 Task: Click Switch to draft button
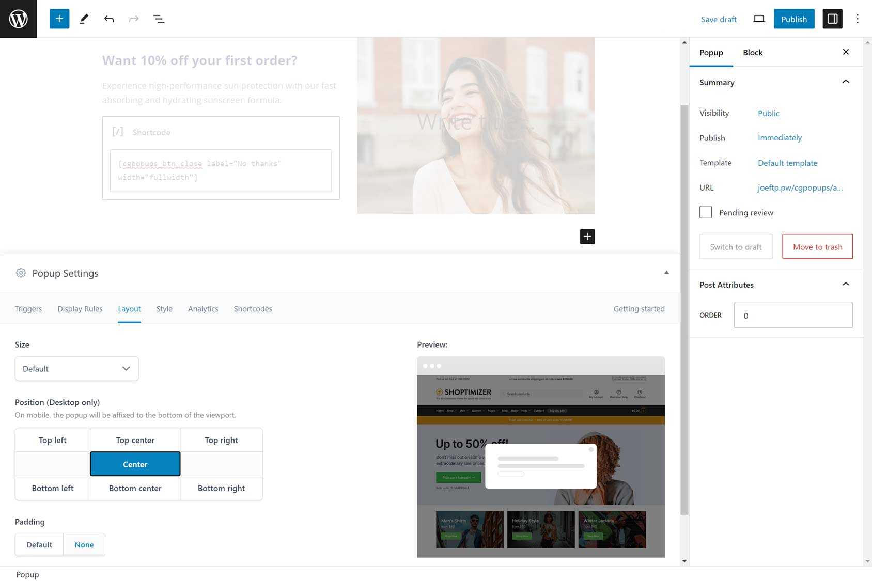tap(736, 246)
